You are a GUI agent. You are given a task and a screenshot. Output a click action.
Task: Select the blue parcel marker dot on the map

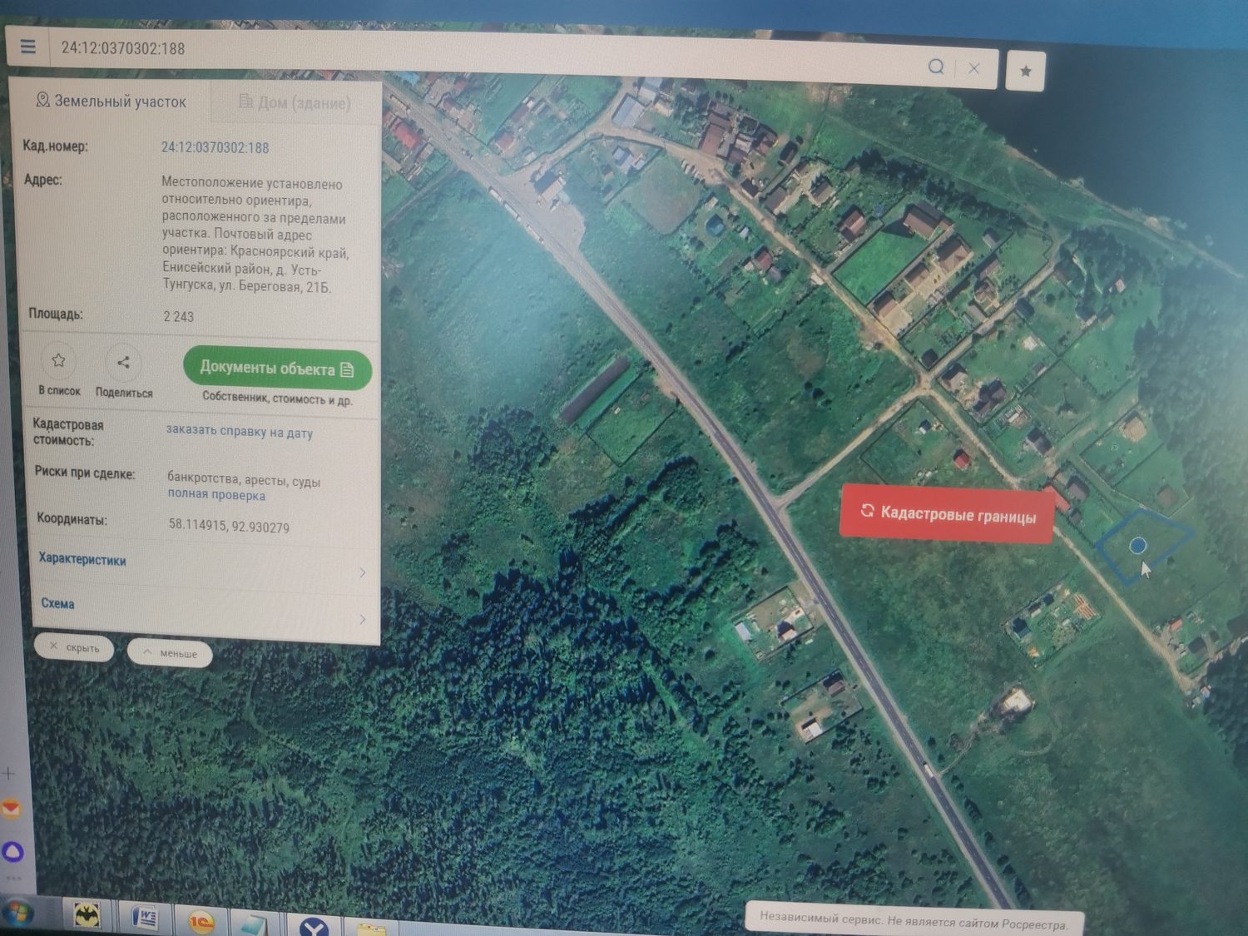pyautogui.click(x=1137, y=546)
